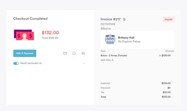
Task: Click the invoice date 05/10/2024
Action: pos(108,24)
